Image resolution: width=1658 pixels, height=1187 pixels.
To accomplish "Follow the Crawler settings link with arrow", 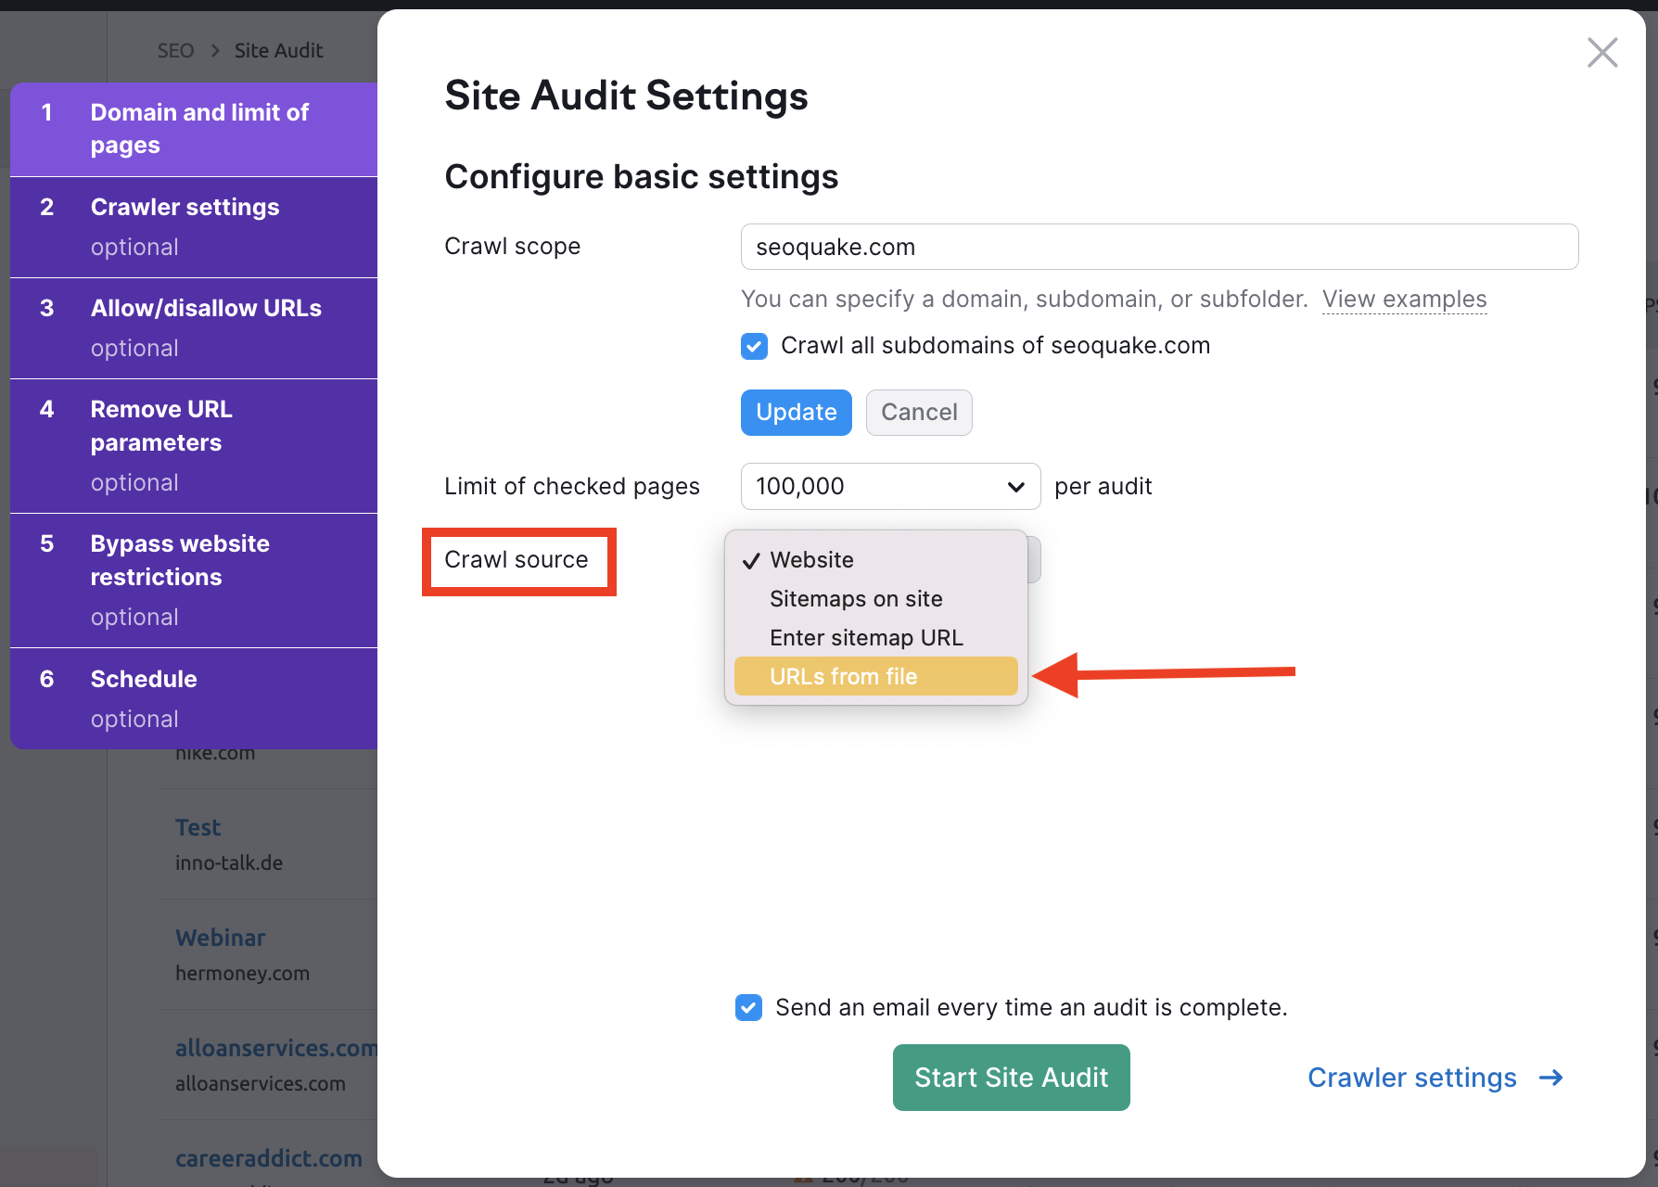I will (1435, 1078).
